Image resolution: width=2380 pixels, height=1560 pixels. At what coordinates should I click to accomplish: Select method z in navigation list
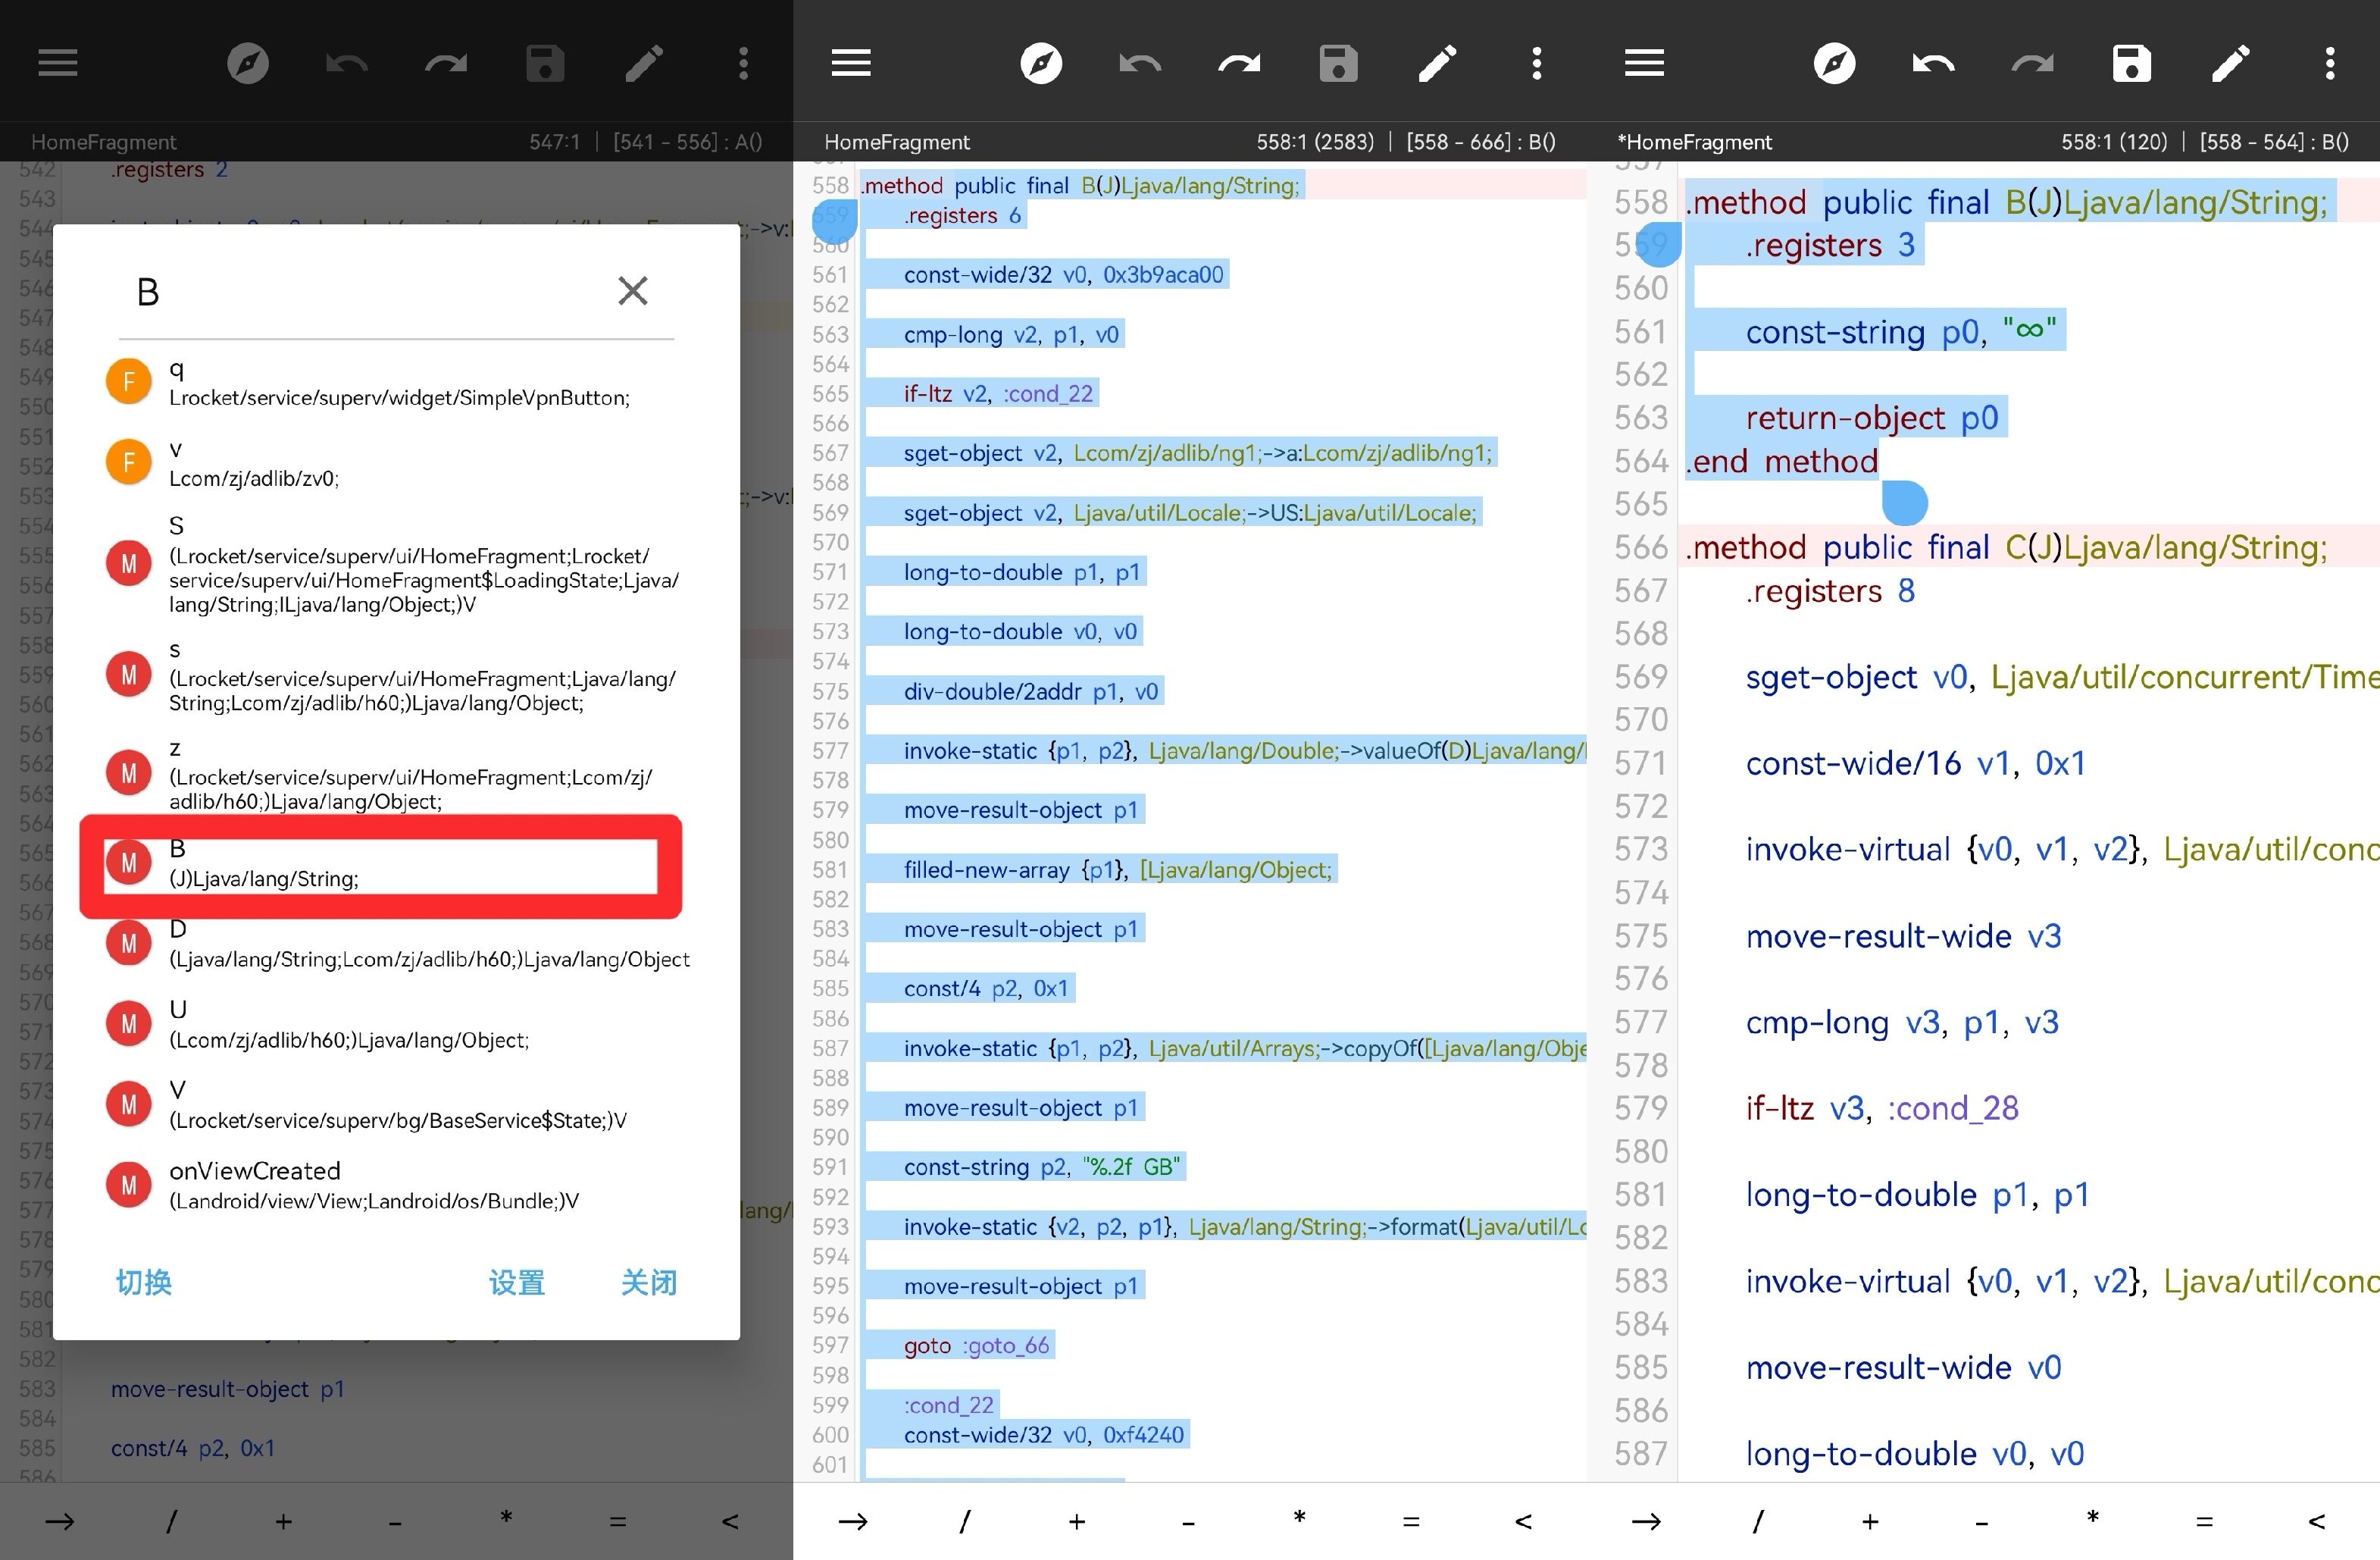[x=396, y=773]
